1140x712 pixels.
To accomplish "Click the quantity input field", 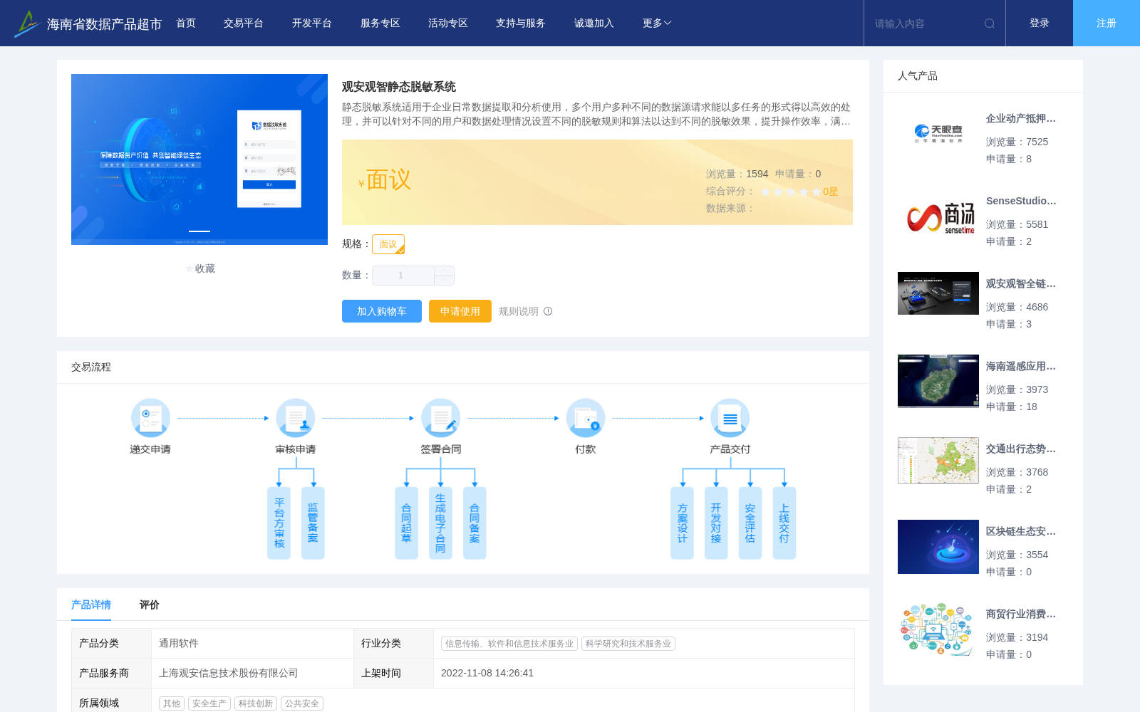I will point(403,276).
